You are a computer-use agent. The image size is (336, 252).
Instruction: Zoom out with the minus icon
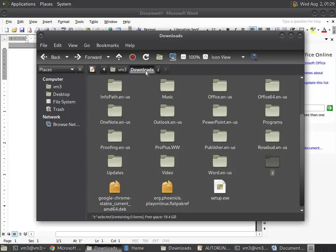[183, 57]
